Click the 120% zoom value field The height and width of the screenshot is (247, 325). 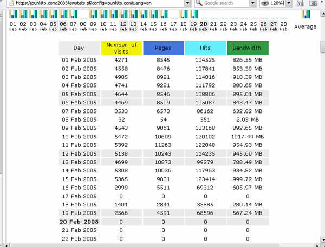tap(277, 3)
